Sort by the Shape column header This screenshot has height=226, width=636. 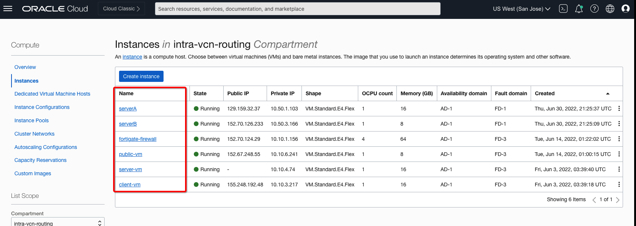(x=313, y=93)
